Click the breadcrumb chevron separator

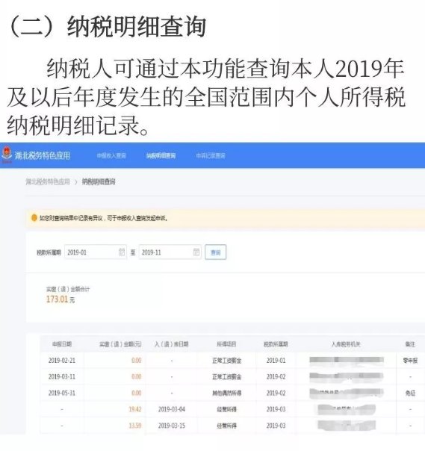click(x=76, y=181)
